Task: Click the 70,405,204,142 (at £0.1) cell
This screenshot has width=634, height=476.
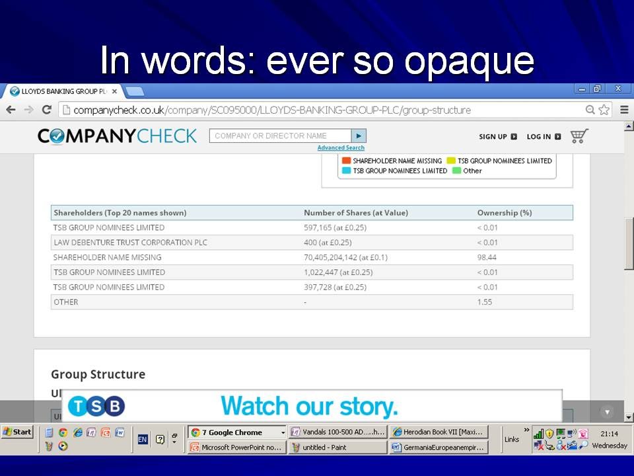Action: click(x=345, y=257)
